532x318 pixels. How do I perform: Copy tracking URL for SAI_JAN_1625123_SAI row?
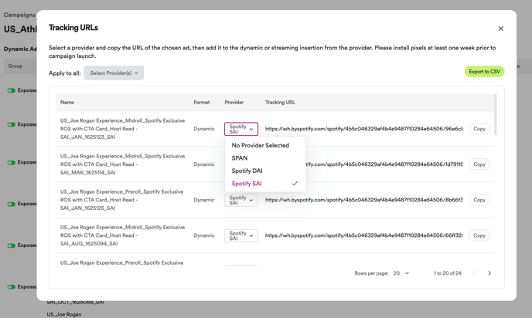pos(479,129)
